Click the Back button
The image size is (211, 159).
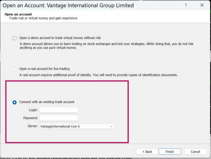pyautogui.click(x=147, y=152)
